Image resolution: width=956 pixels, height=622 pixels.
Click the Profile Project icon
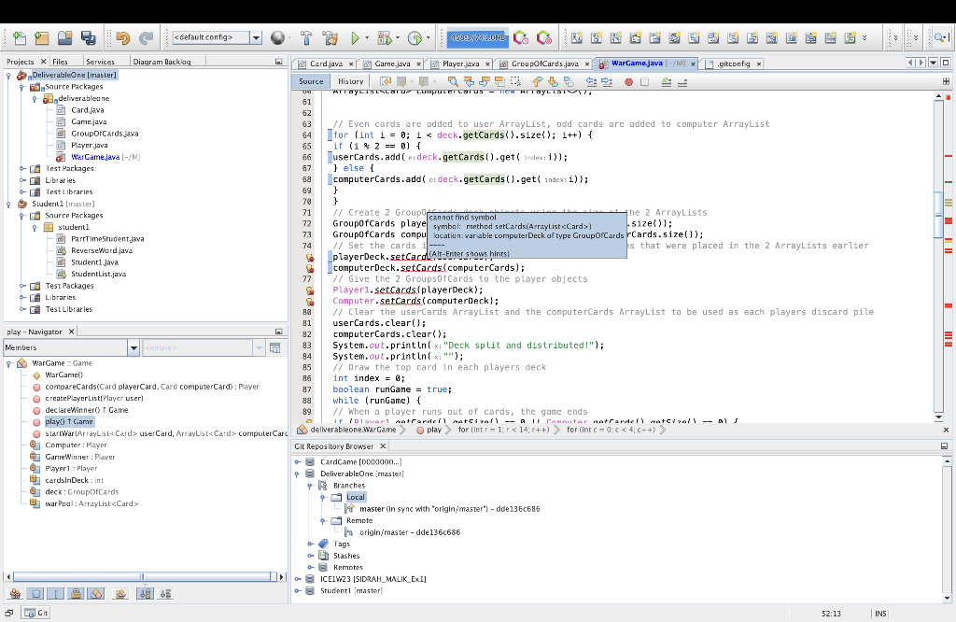pos(416,36)
